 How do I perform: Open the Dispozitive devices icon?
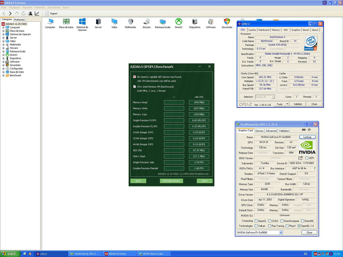click(195, 23)
